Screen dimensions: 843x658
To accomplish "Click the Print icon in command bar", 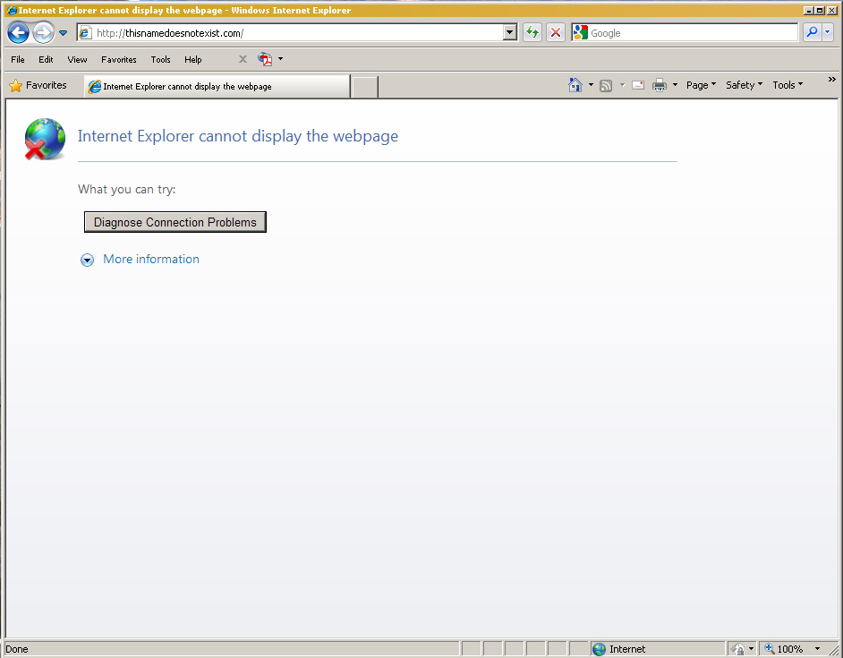I will [660, 85].
